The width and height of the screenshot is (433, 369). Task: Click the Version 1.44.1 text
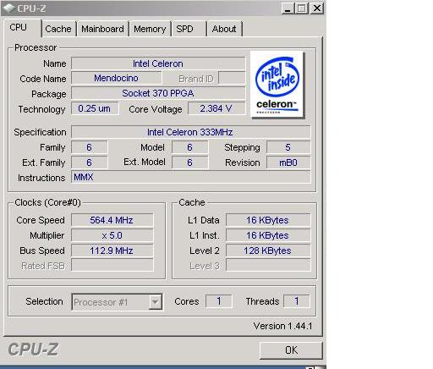(282, 326)
